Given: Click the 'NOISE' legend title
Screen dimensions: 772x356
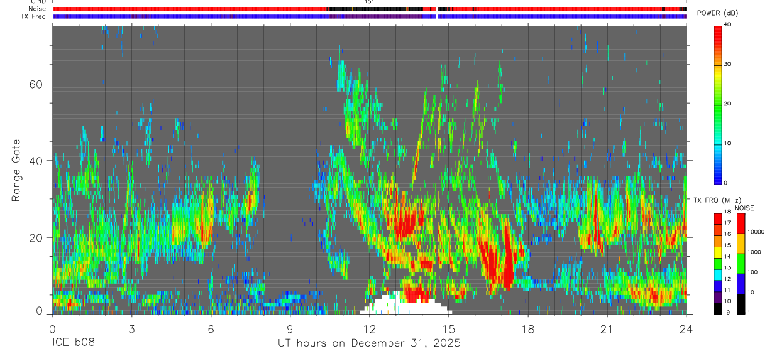Looking at the screenshot, I should (x=744, y=208).
